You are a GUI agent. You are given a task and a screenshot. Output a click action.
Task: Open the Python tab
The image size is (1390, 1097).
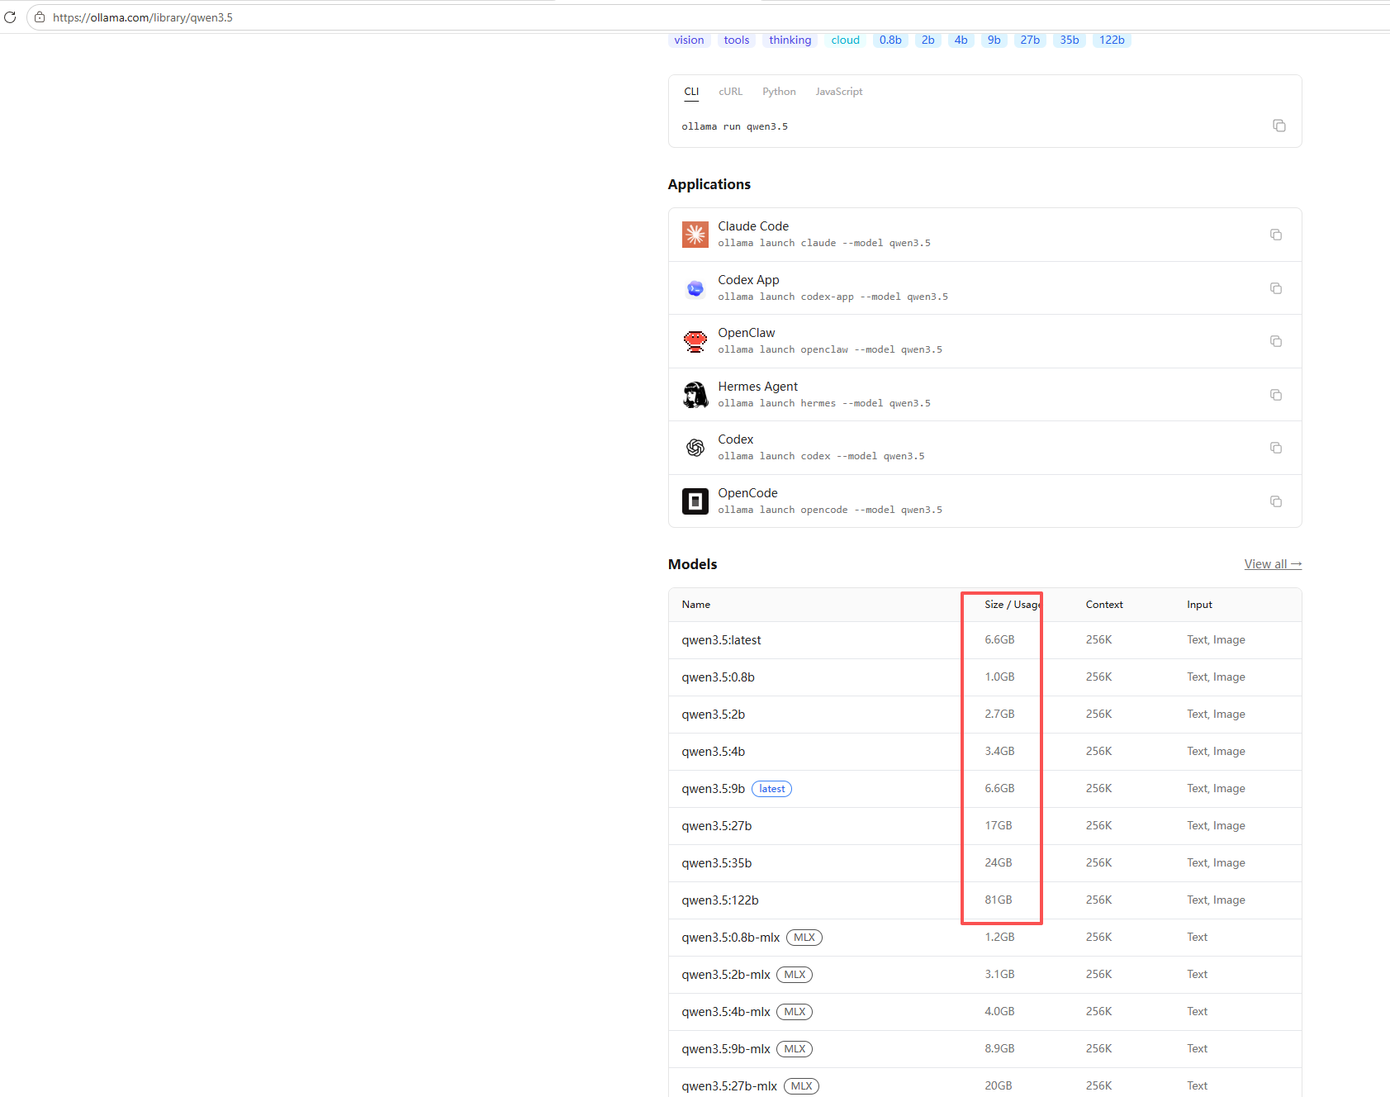pyautogui.click(x=779, y=92)
